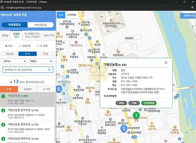This screenshot has width=196, height=143.
Task: Switch map to 스카이뷰 view
Action: coord(71,15)
